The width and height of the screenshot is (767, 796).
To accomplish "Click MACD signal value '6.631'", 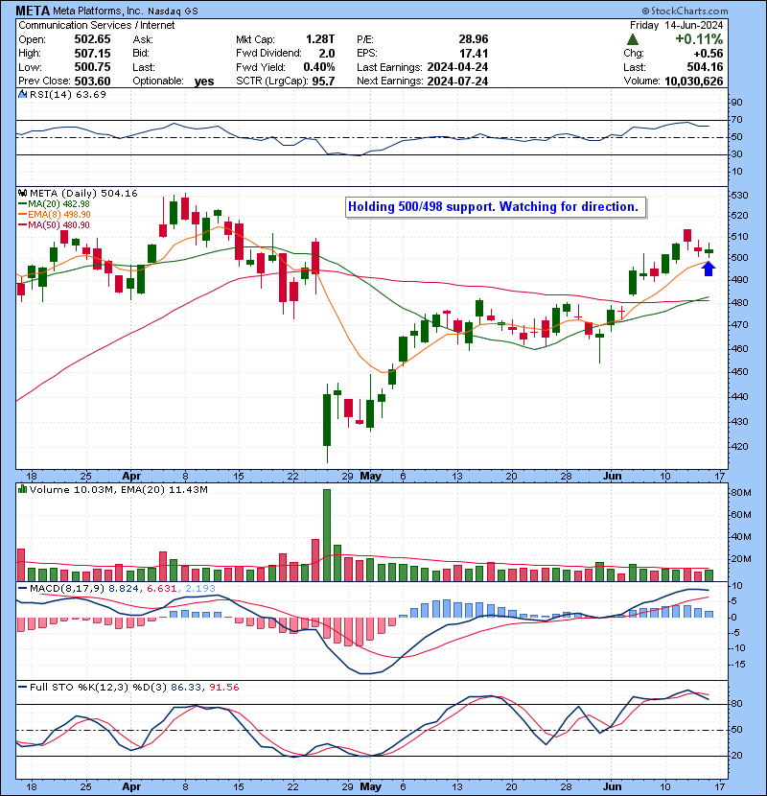I will [x=161, y=589].
